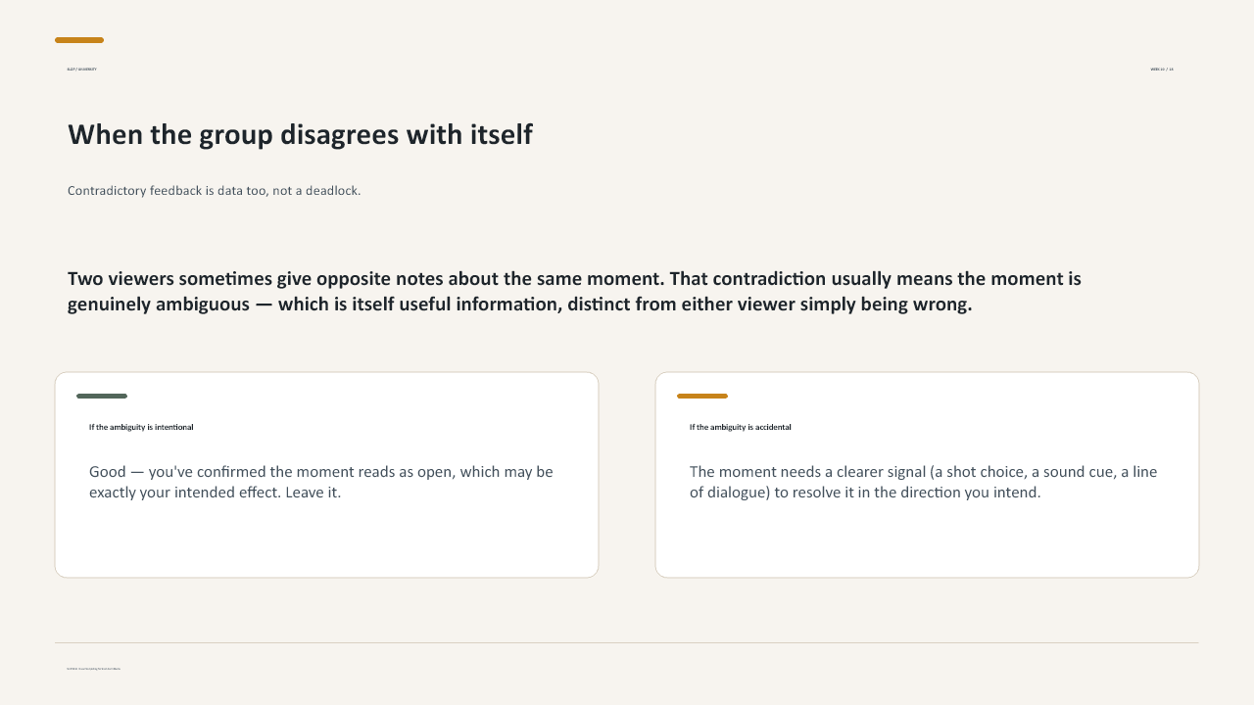Click the footer text at bottom left
The height and width of the screenshot is (705, 1254).
pos(93,669)
